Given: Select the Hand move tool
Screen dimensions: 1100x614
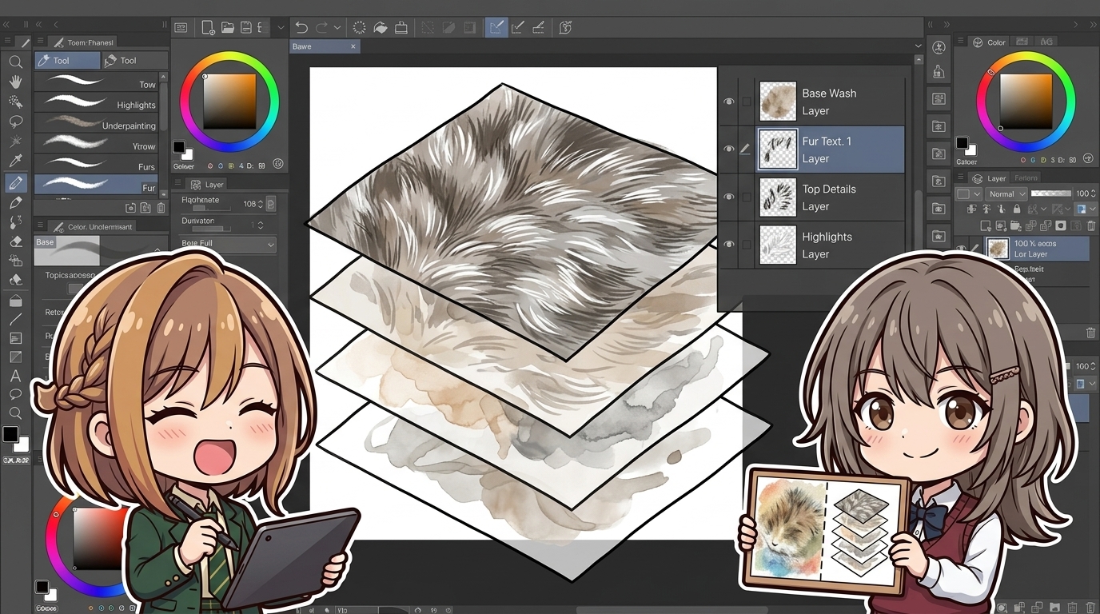Looking at the screenshot, I should tap(15, 82).
